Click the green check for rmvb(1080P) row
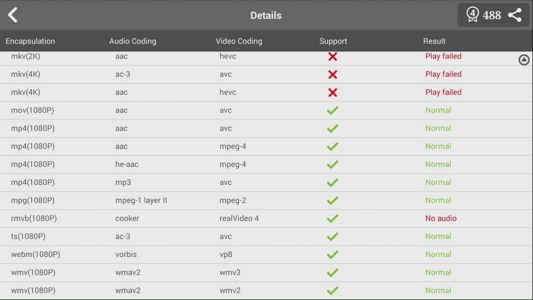 click(333, 218)
